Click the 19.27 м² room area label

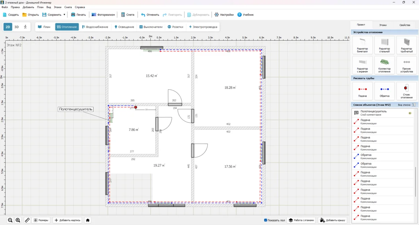point(159,165)
